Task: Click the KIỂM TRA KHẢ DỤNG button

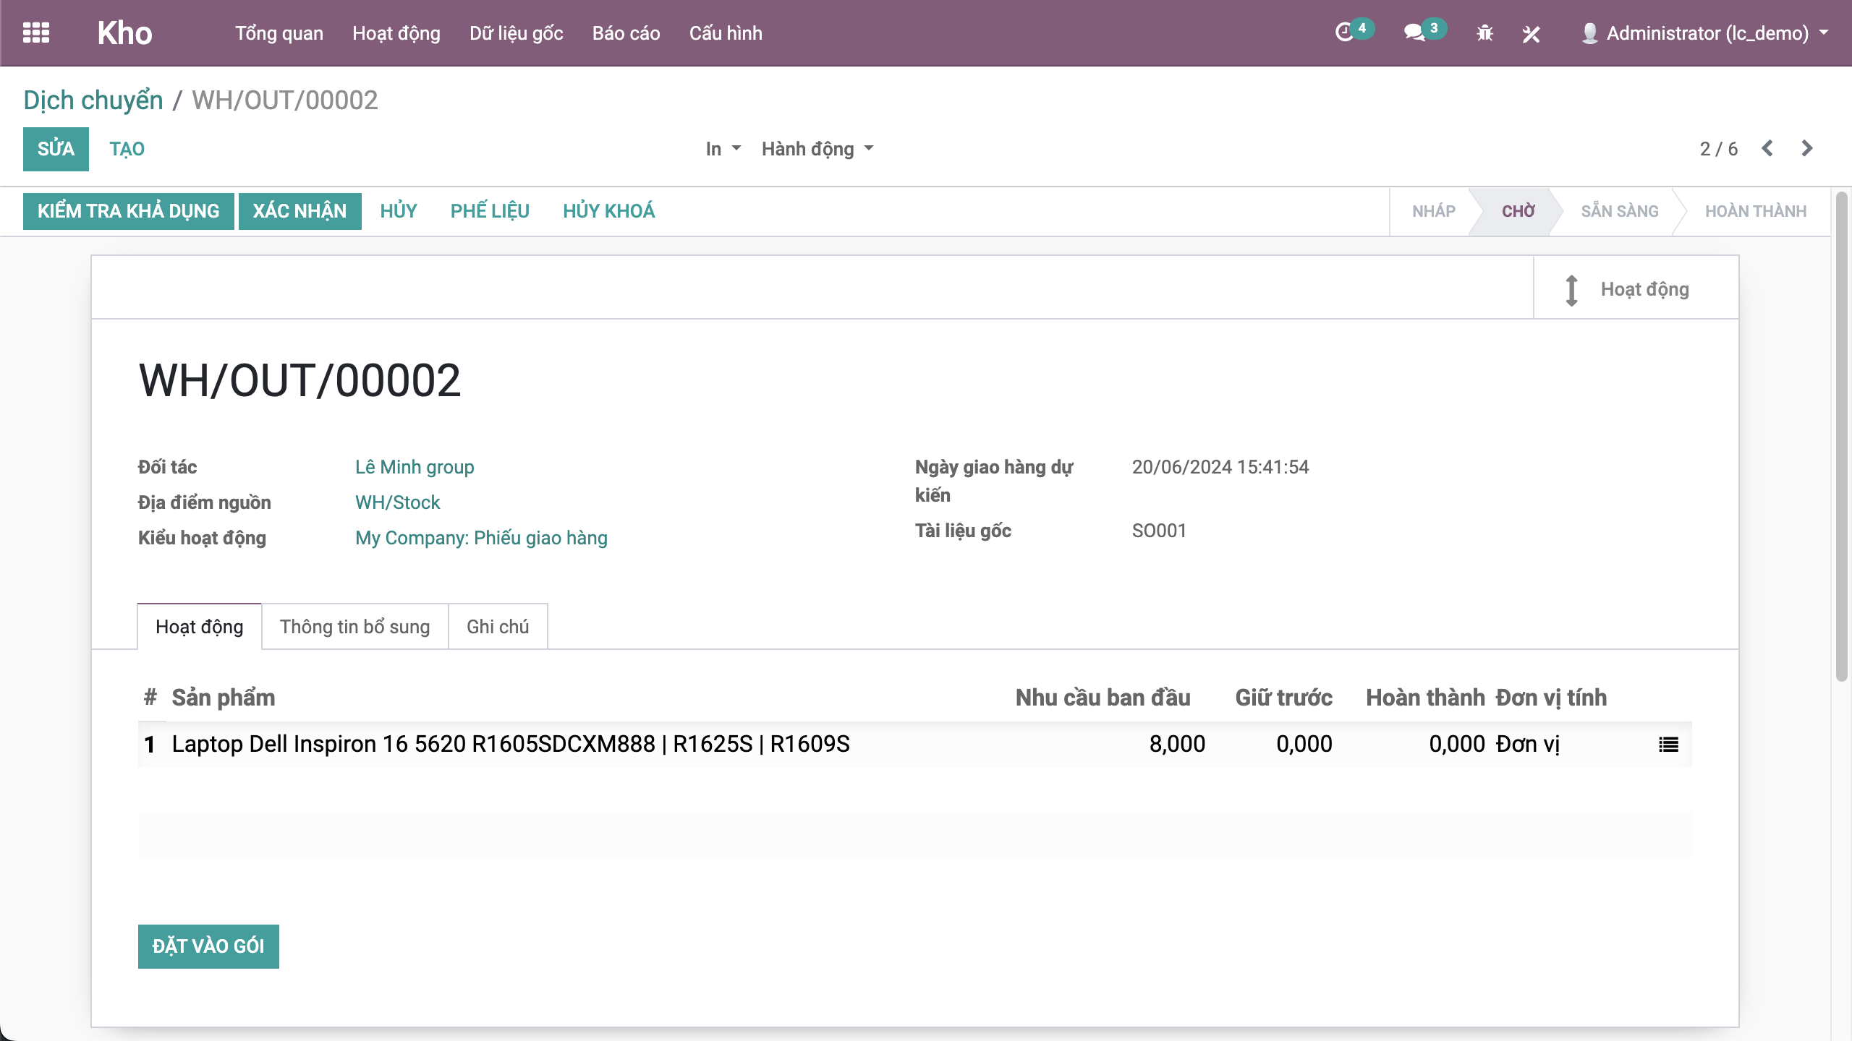Action: click(128, 211)
